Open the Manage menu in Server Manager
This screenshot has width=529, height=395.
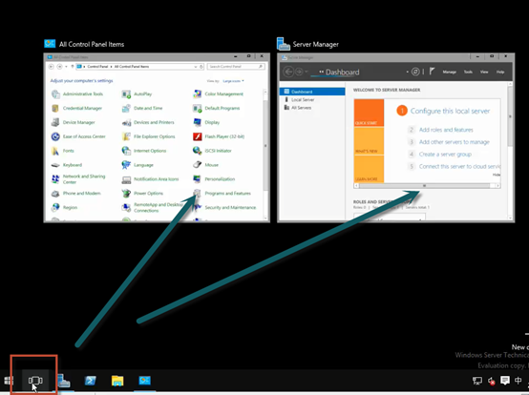[x=450, y=72]
